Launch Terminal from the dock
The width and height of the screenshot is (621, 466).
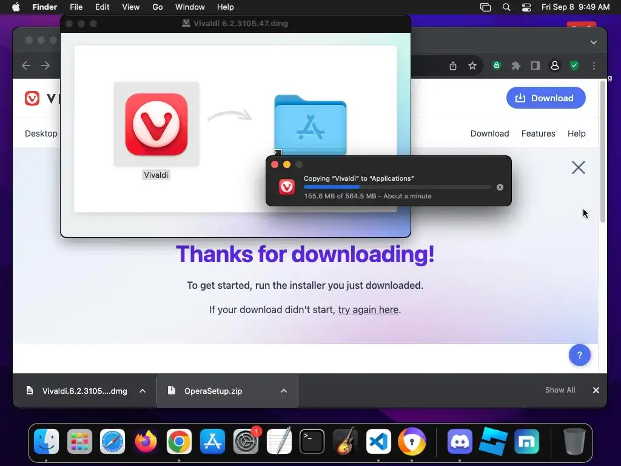point(312,442)
